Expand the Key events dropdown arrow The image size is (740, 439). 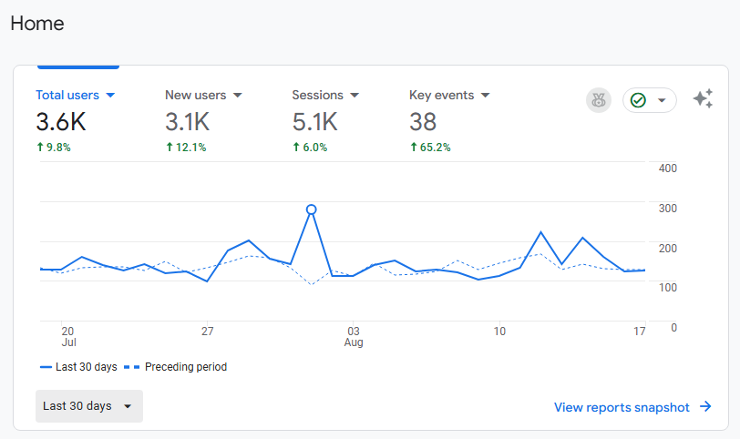(x=485, y=95)
